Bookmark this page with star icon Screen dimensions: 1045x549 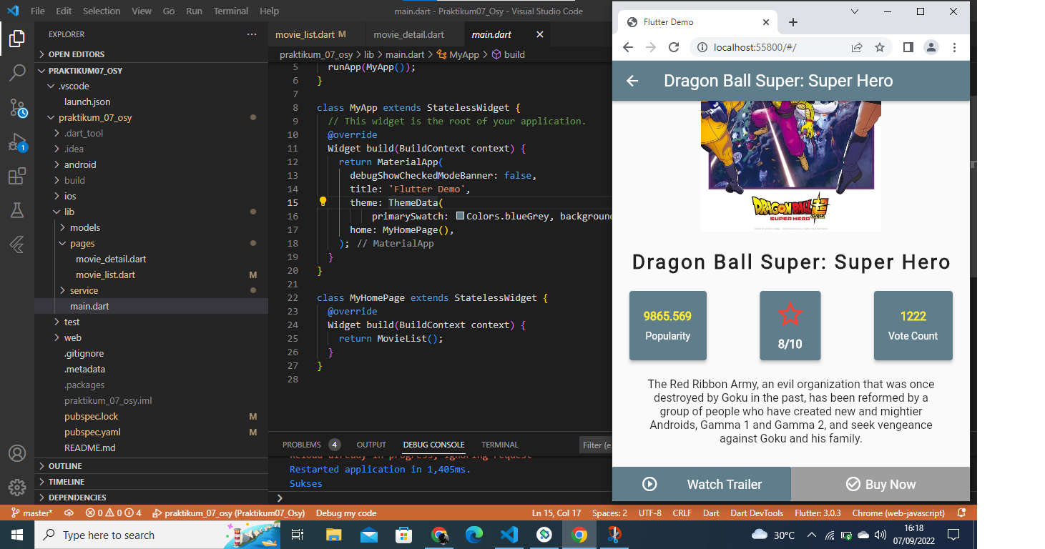pos(880,47)
